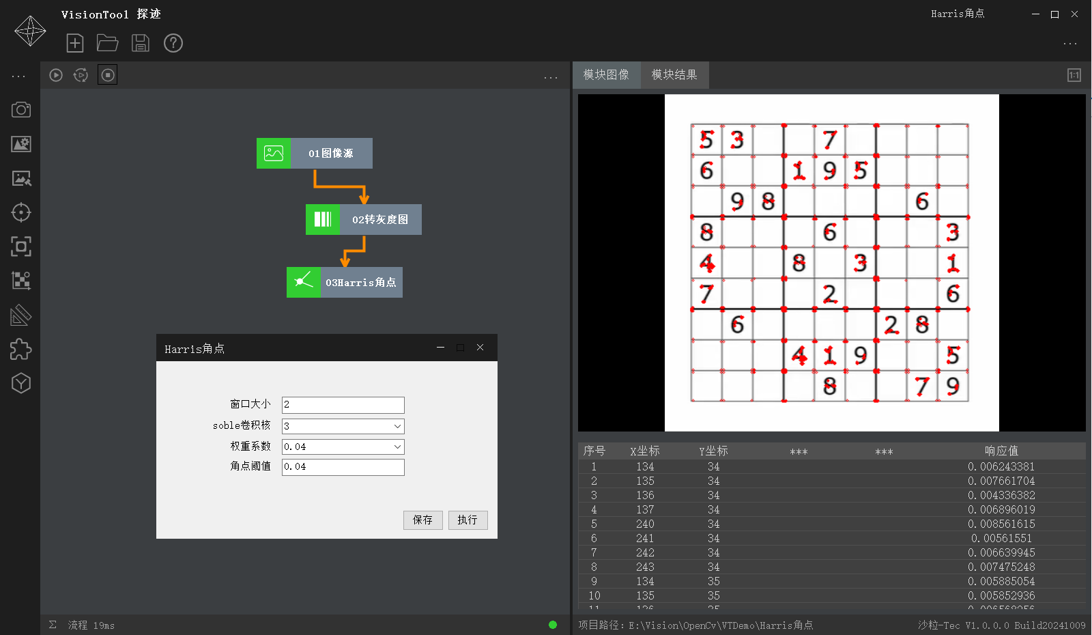Click the 1:1 image scale icon
Screen dimensions: 1092x635
click(1074, 75)
